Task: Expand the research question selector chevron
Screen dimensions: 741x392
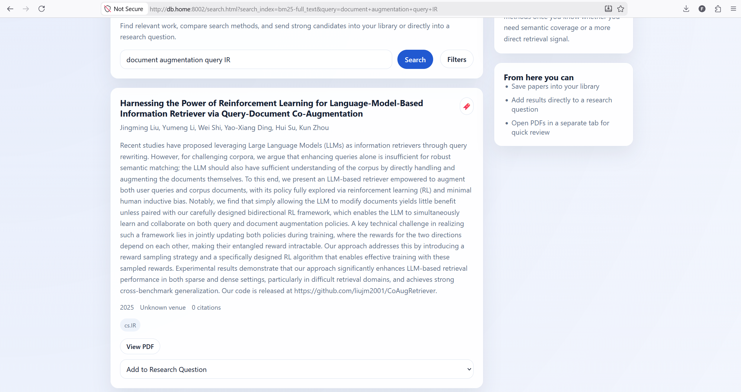Action: point(468,369)
